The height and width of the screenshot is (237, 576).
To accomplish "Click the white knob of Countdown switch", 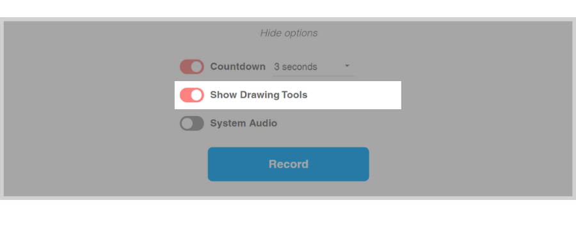I will click(x=197, y=67).
